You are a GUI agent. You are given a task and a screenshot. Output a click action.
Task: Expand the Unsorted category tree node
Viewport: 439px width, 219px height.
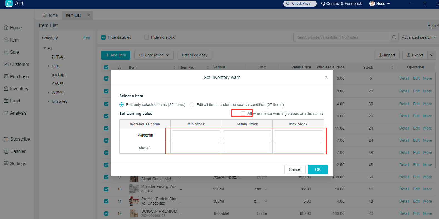[48, 101]
